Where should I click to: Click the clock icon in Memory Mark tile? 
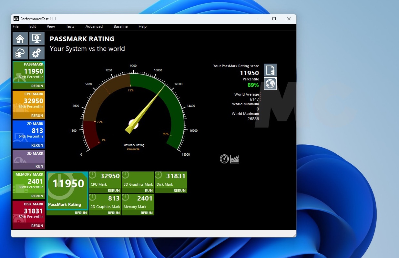tap(126, 197)
